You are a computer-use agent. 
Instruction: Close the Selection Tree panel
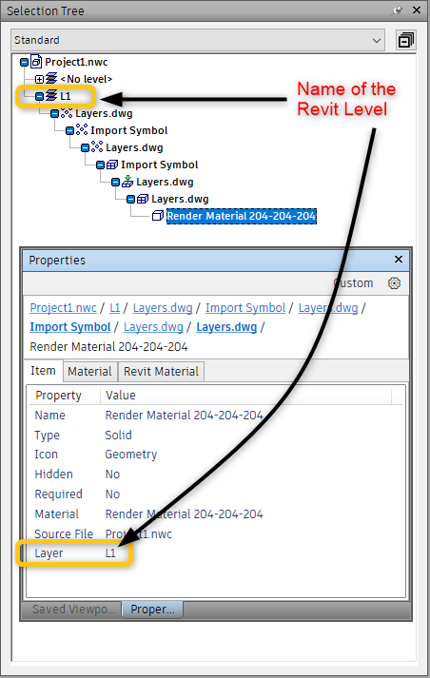click(x=417, y=10)
